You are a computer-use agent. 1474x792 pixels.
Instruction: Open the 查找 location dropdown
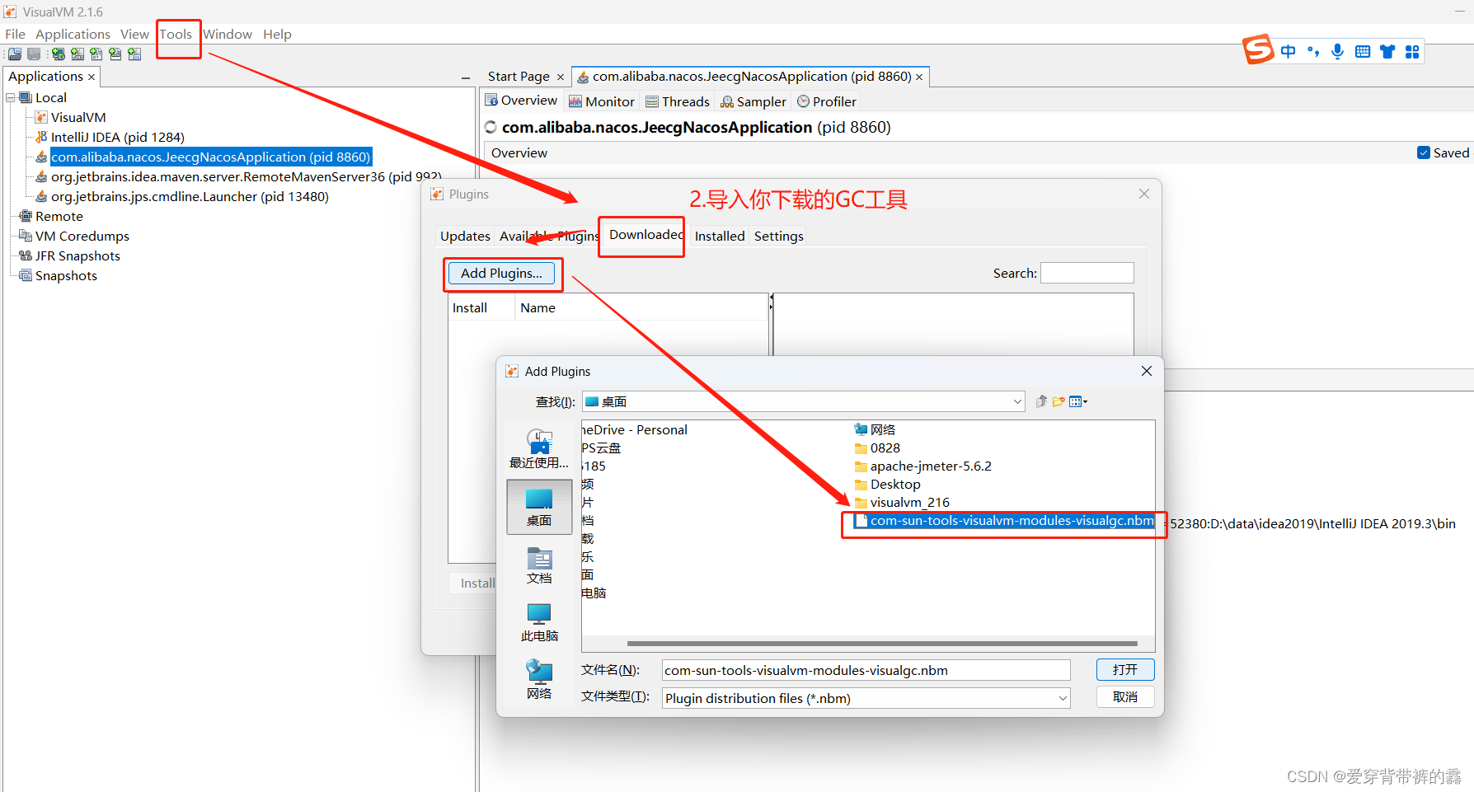click(1017, 401)
